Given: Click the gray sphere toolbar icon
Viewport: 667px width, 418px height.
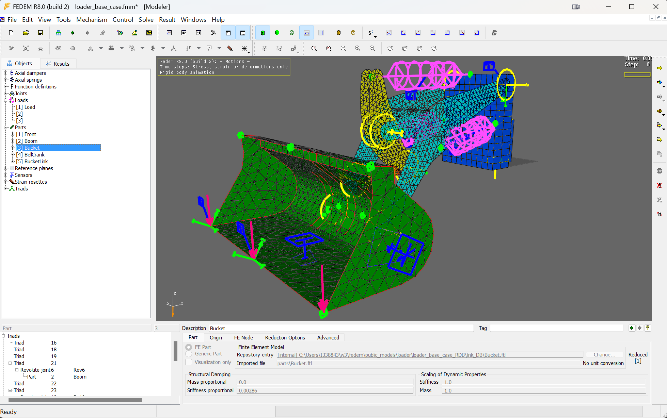Looking at the screenshot, I should point(73,48).
